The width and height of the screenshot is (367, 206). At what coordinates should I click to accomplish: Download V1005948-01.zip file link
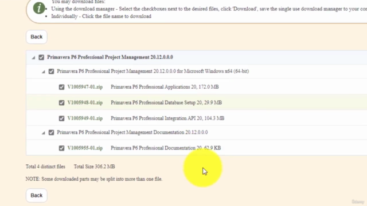click(x=85, y=102)
